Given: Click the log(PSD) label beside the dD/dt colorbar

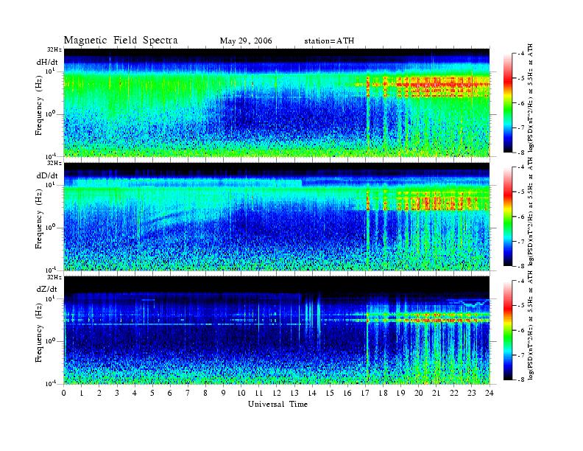Looking at the screenshot, I should click(531, 211).
